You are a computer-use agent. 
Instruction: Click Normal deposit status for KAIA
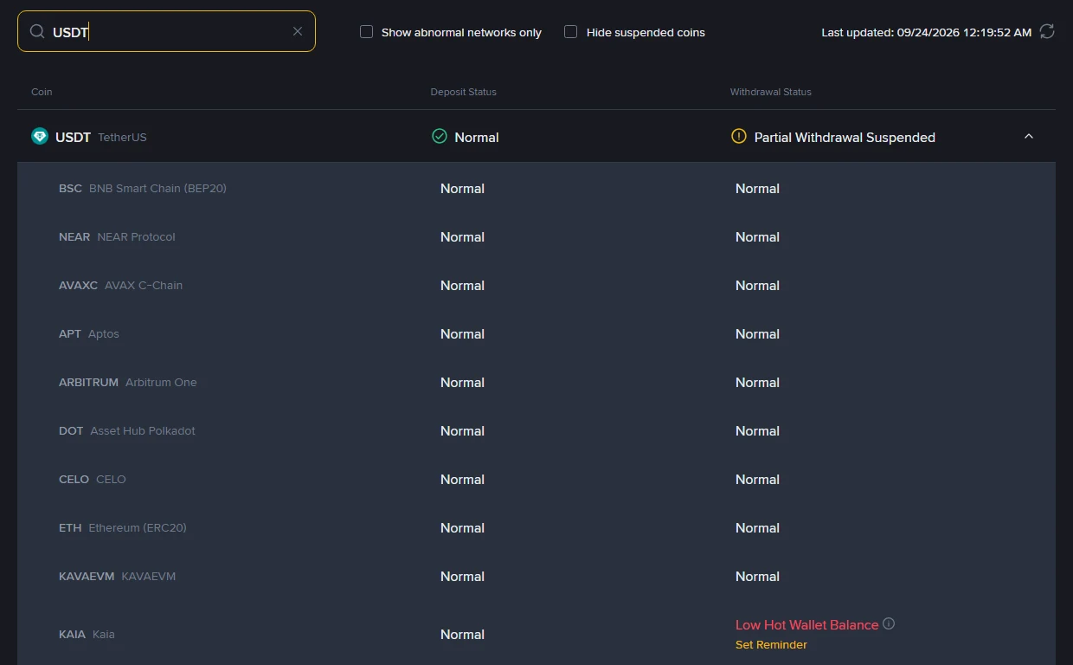click(462, 634)
